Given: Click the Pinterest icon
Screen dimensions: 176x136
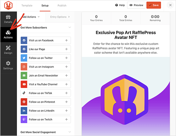Looking at the screenshot, I should pos(24,102).
